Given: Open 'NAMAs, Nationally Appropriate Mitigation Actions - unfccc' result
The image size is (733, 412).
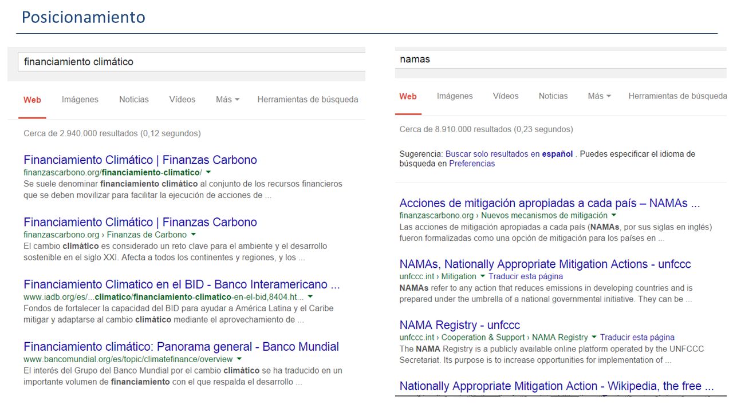Looking at the screenshot, I should (545, 264).
